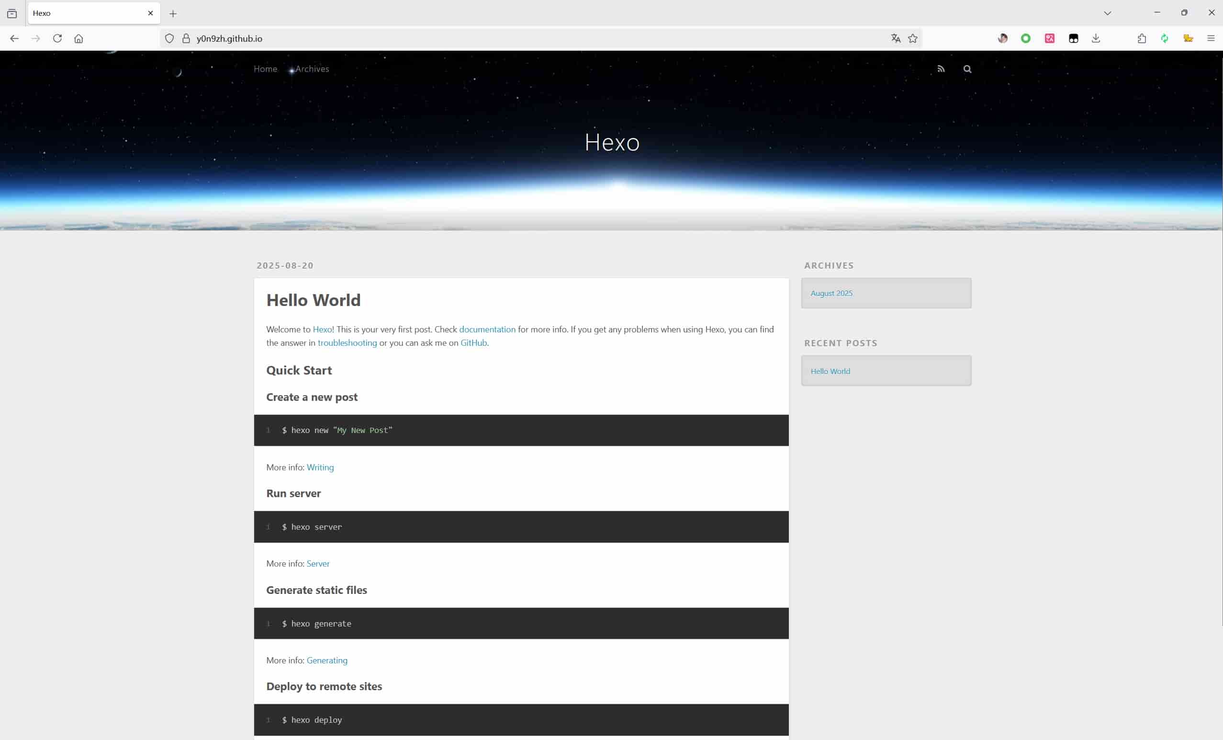
Task: Open blog search magnifier
Action: (967, 69)
